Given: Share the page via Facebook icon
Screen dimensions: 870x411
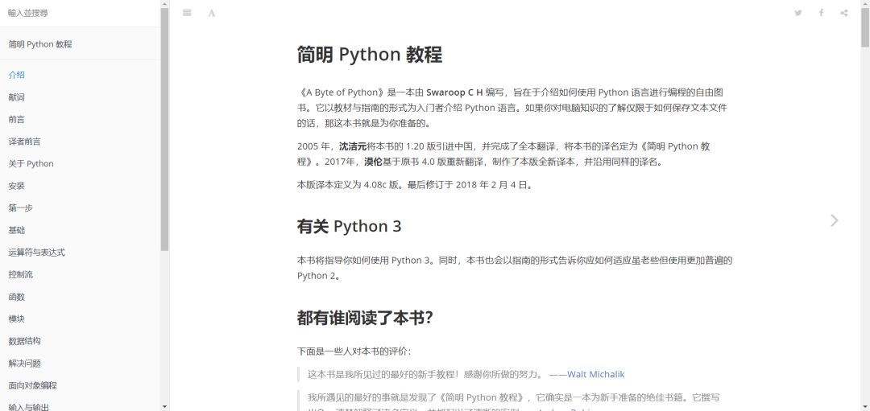Looking at the screenshot, I should [821, 13].
